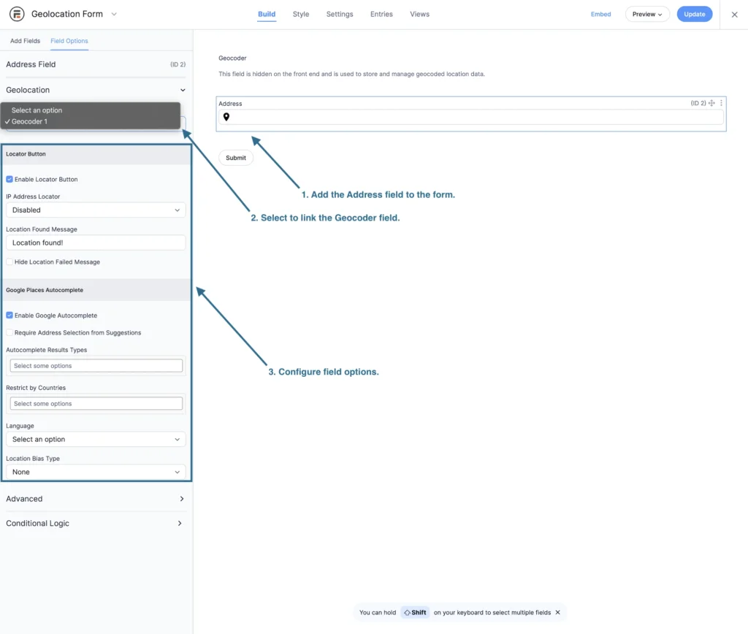Click the Location Found Message input
The image size is (748, 634).
click(96, 242)
